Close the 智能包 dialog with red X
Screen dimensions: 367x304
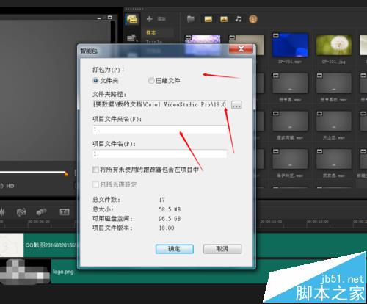[x=241, y=49]
